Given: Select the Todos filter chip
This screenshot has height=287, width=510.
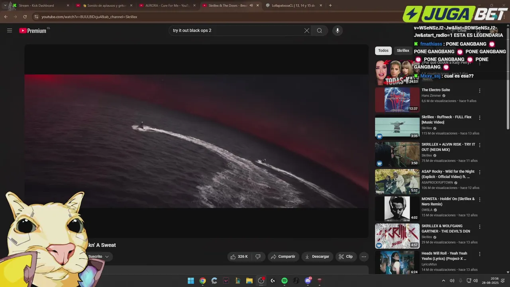Looking at the screenshot, I should tap(383, 51).
